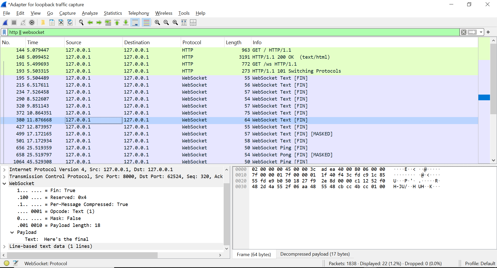
Task: Open a capture file with the folder icon
Action: coord(43,23)
